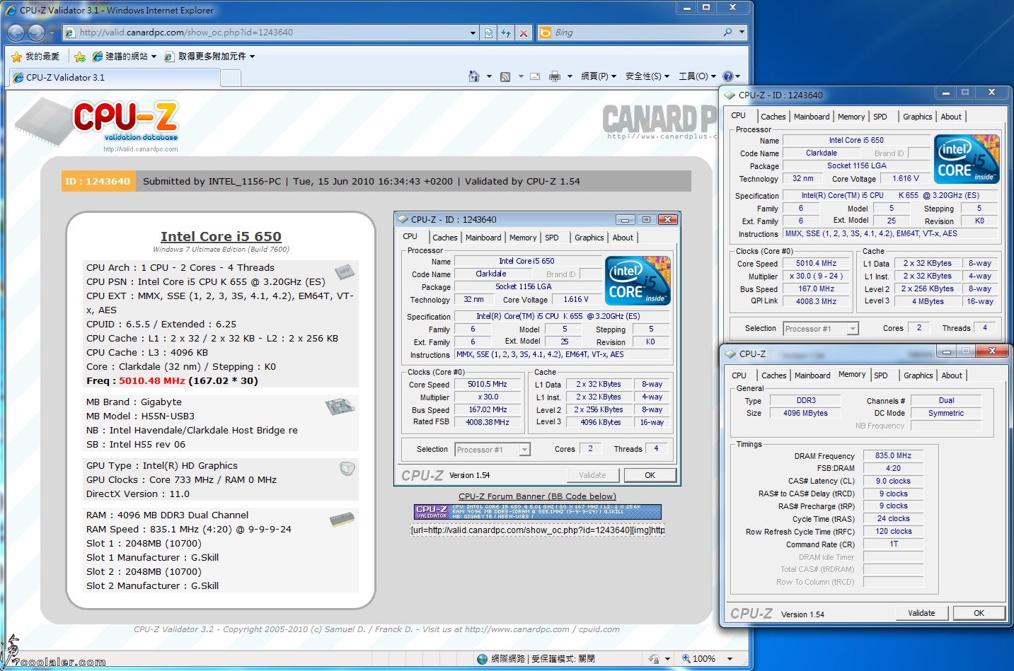Open About tab in CPU-Z ID window
Viewport: 1014px width, 671px height.
pyautogui.click(x=951, y=117)
